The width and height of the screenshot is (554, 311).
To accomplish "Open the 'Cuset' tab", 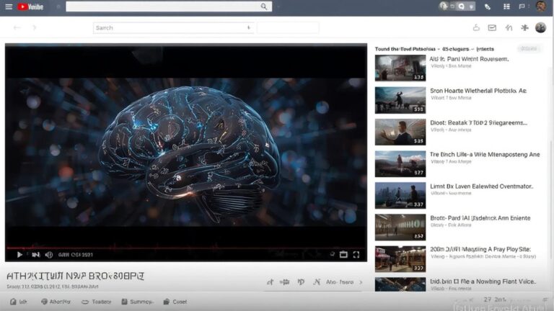I will click(175, 302).
